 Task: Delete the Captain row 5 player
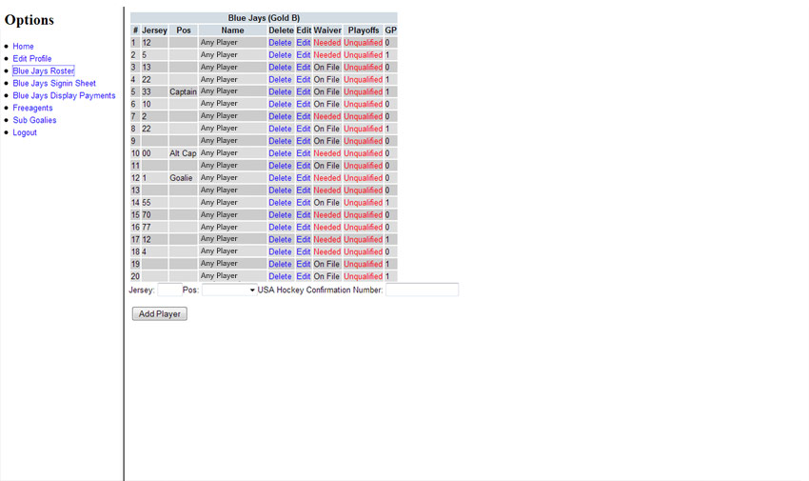point(280,91)
